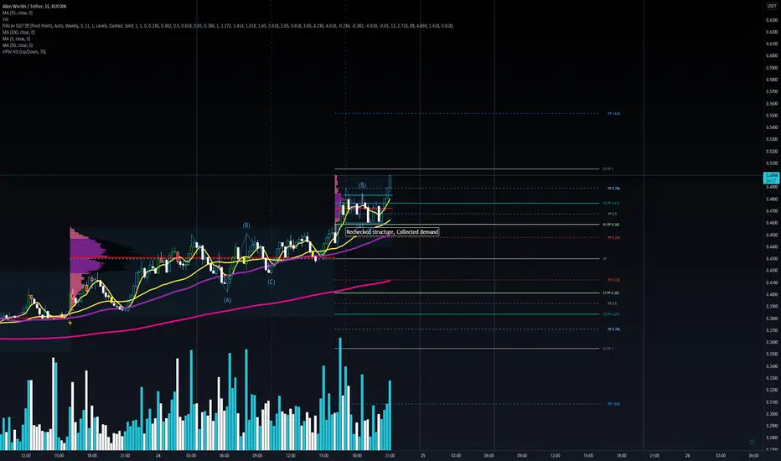This screenshot has width=781, height=461.
Task: Select the MA (5, close, 0) indicator legend
Action: click(x=17, y=39)
